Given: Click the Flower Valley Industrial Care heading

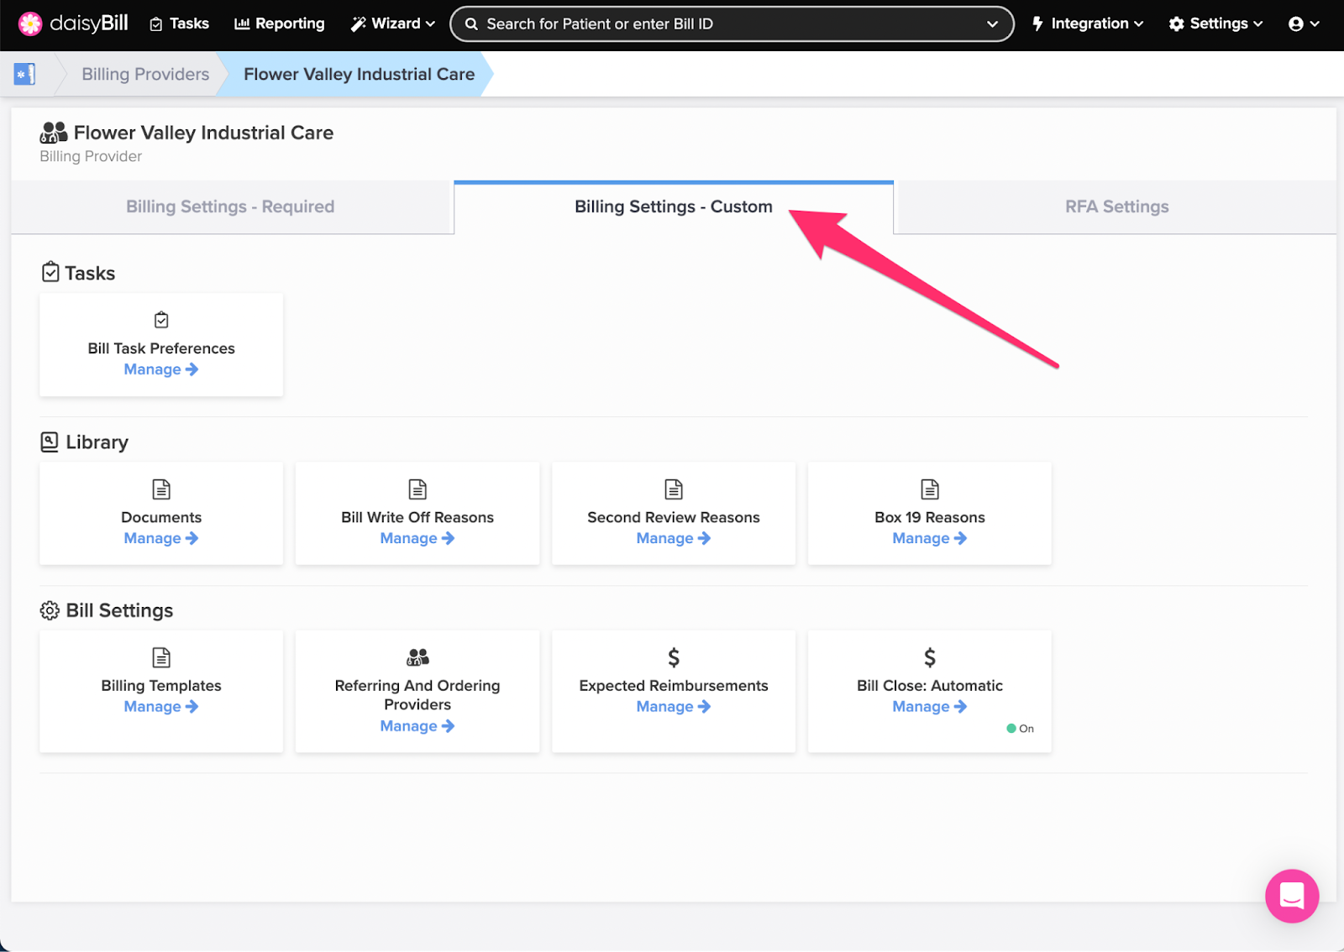Looking at the screenshot, I should [203, 133].
